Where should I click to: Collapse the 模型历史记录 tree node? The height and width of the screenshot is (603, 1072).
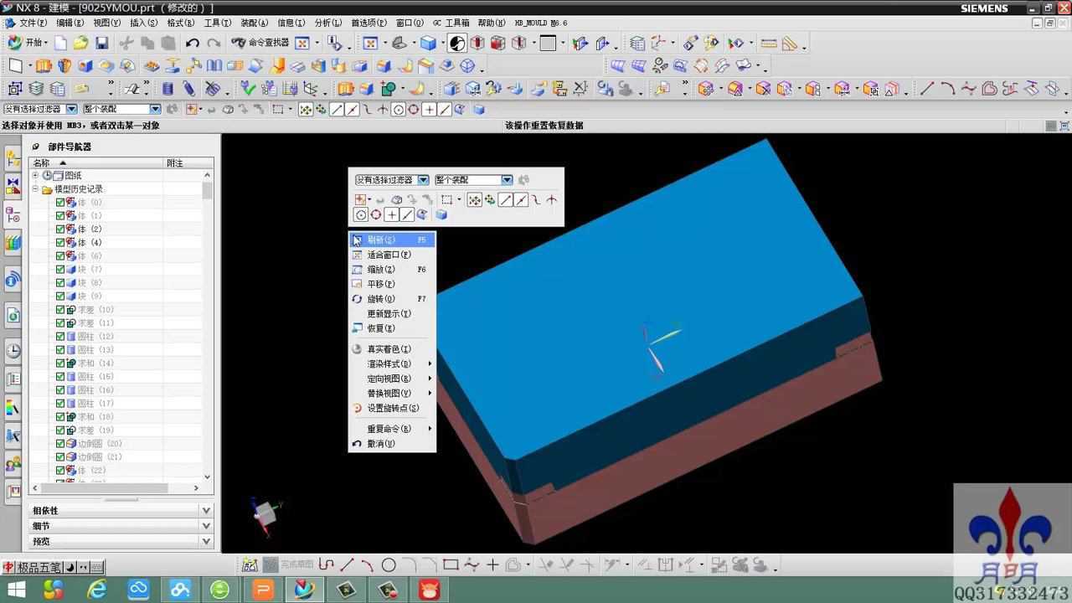(36, 189)
